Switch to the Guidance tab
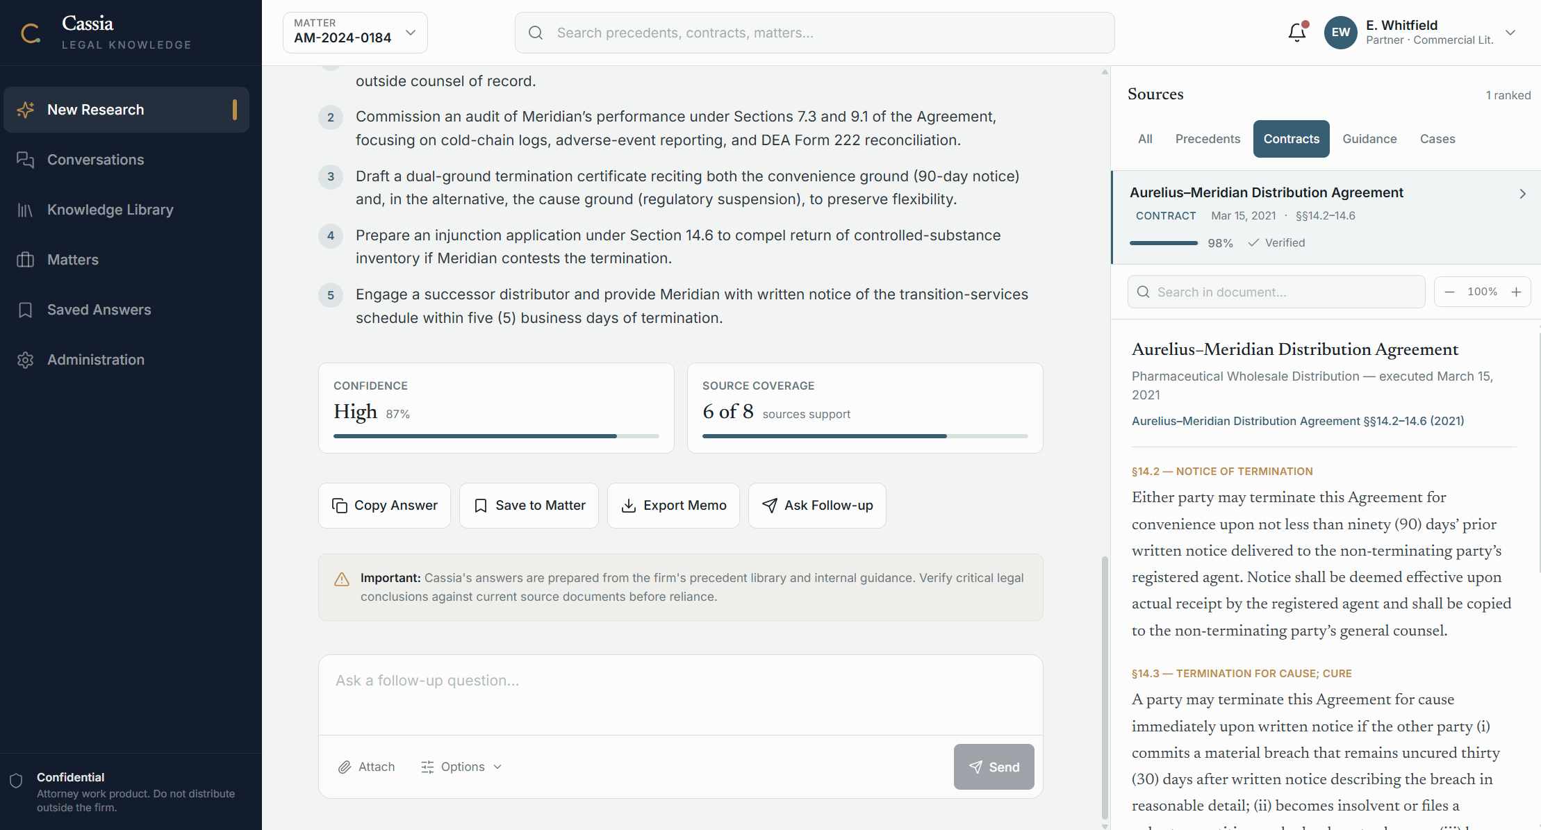This screenshot has width=1541, height=830. (x=1369, y=139)
